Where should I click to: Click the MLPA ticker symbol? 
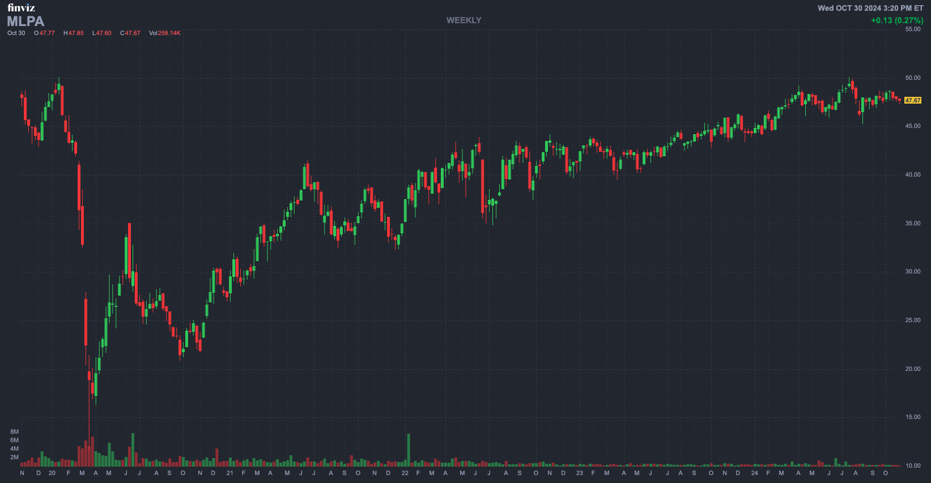pyautogui.click(x=25, y=22)
